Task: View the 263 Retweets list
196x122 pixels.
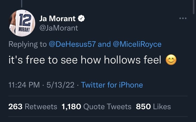Action: pos(33,107)
